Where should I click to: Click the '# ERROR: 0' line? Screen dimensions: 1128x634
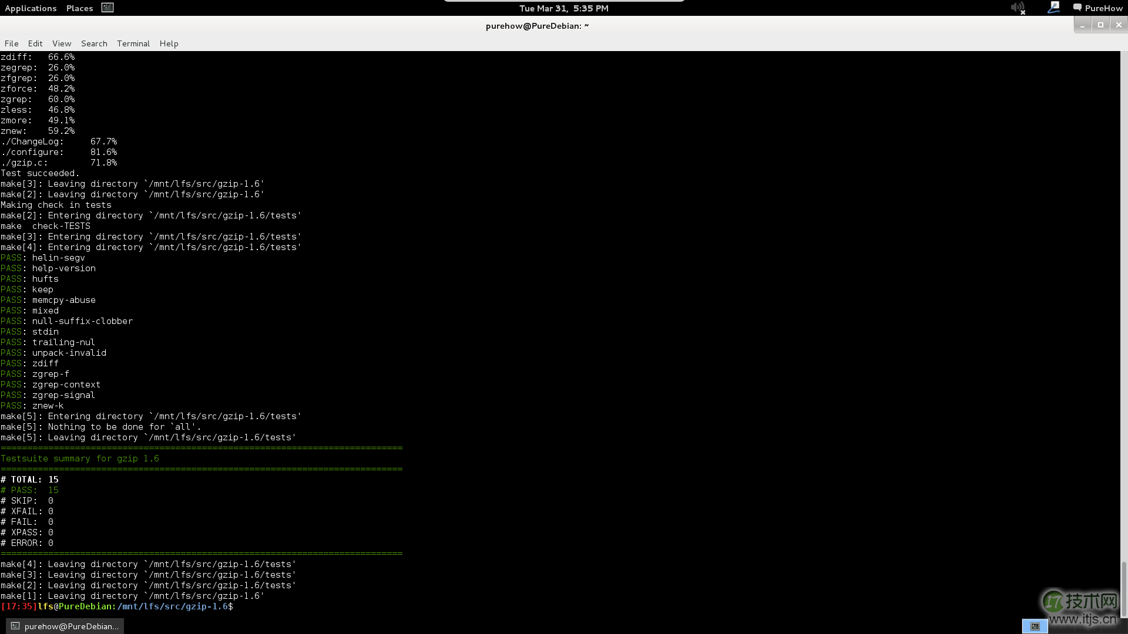point(27,543)
